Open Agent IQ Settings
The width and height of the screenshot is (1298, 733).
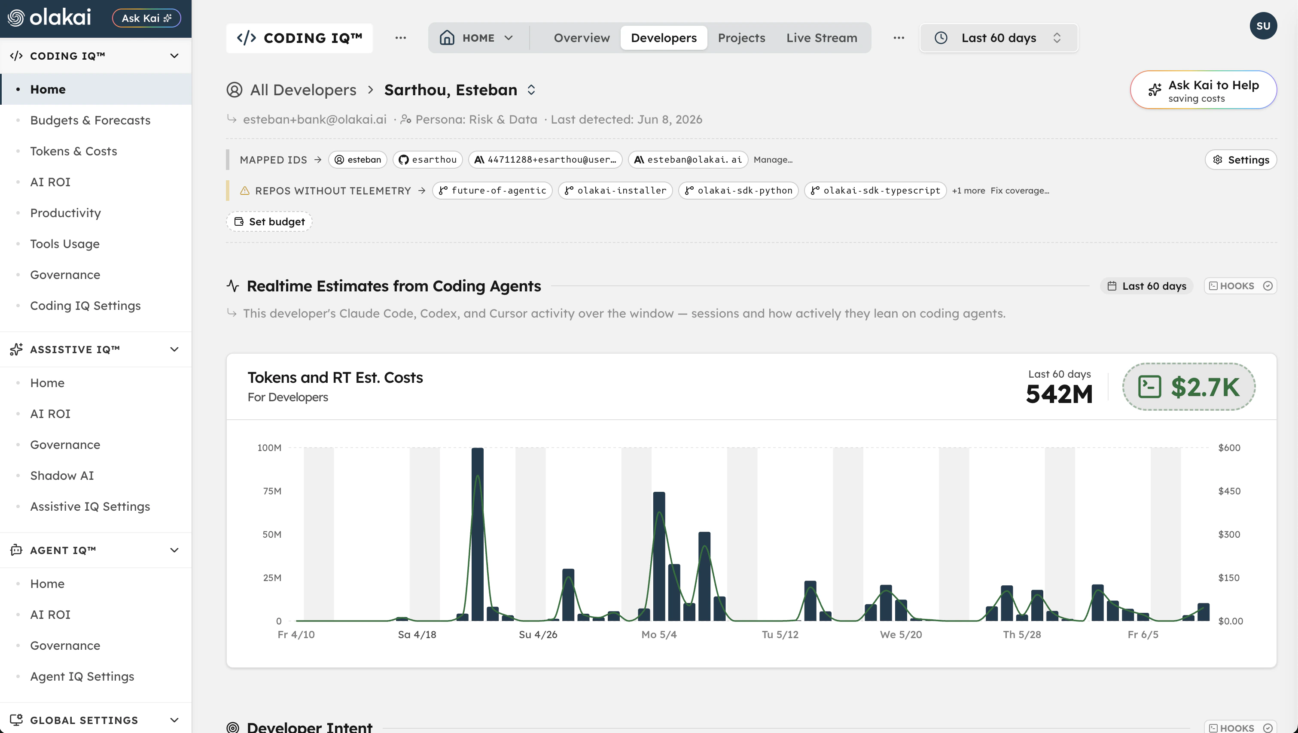82,676
